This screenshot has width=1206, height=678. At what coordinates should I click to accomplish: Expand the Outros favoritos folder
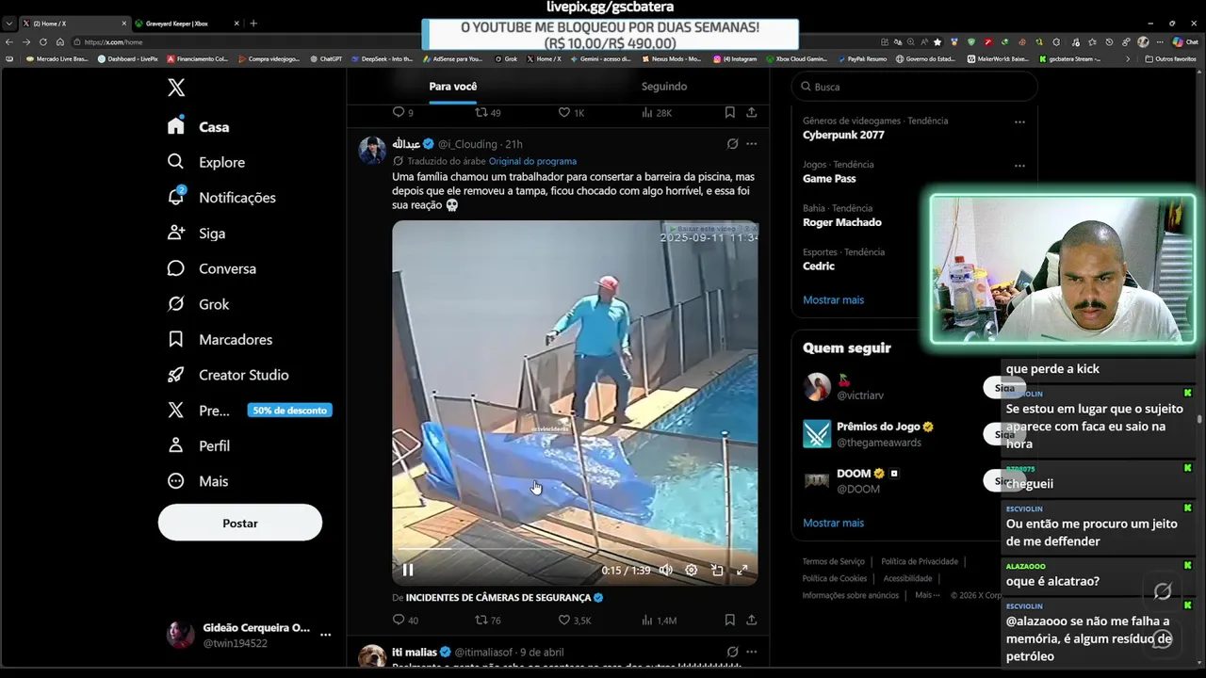point(1171,58)
